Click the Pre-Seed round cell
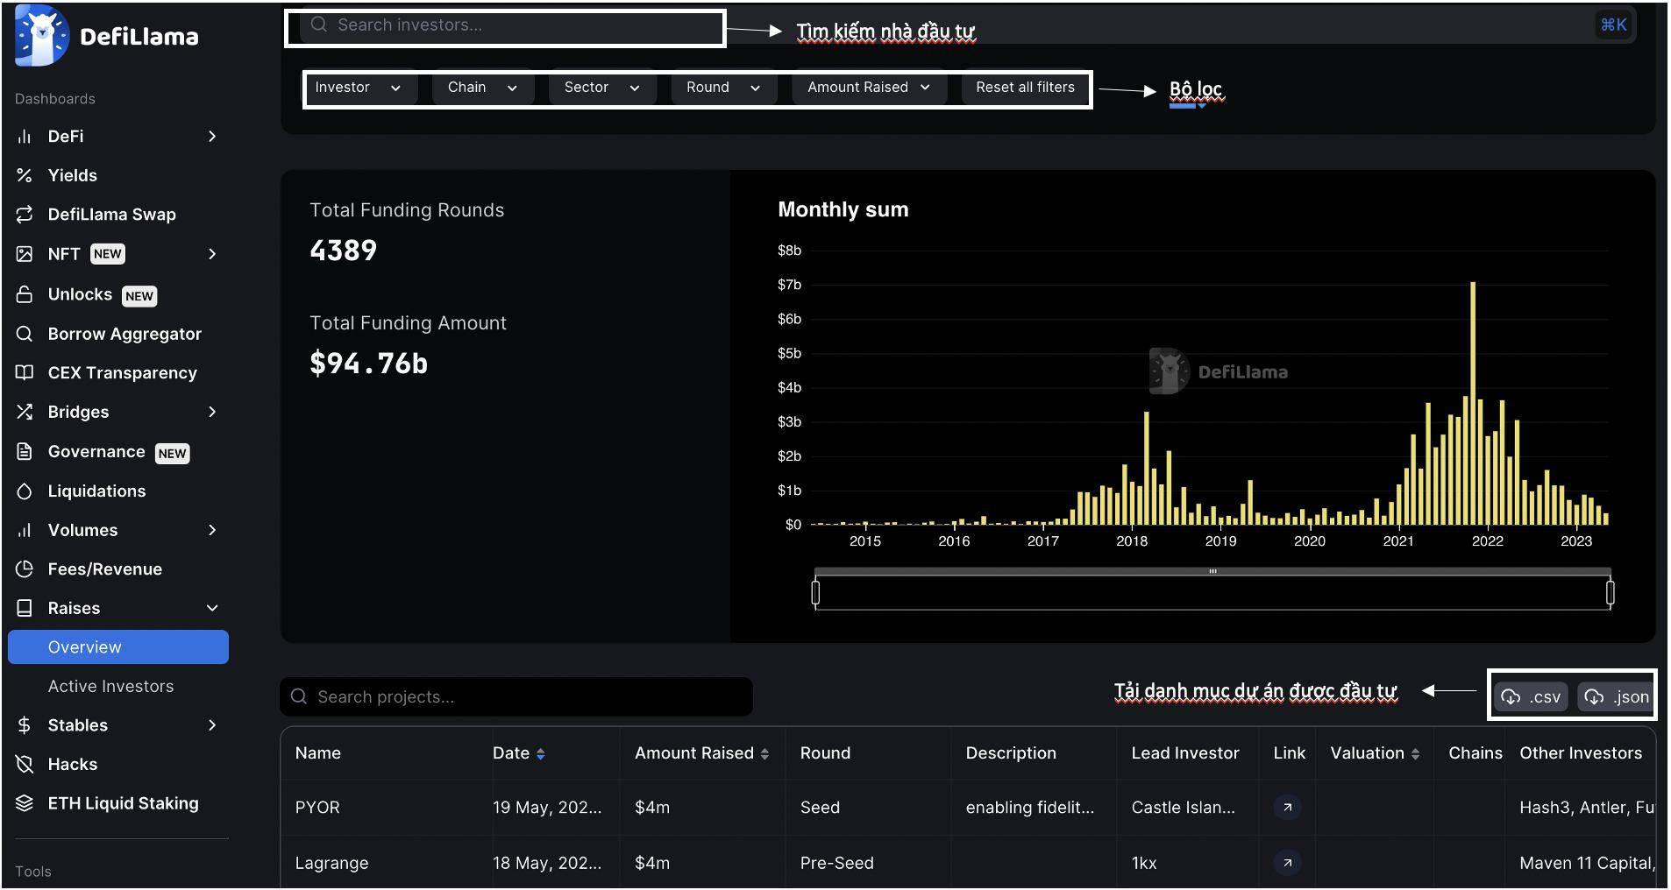The width and height of the screenshot is (1671, 890). [836, 863]
